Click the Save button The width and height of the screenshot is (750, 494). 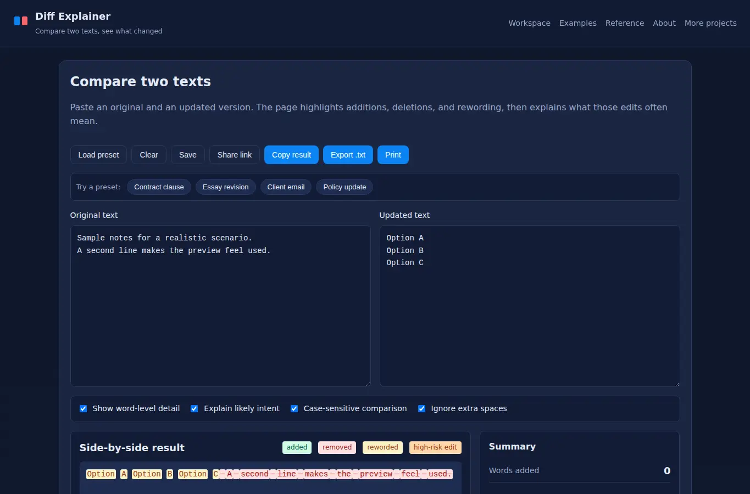pos(188,155)
